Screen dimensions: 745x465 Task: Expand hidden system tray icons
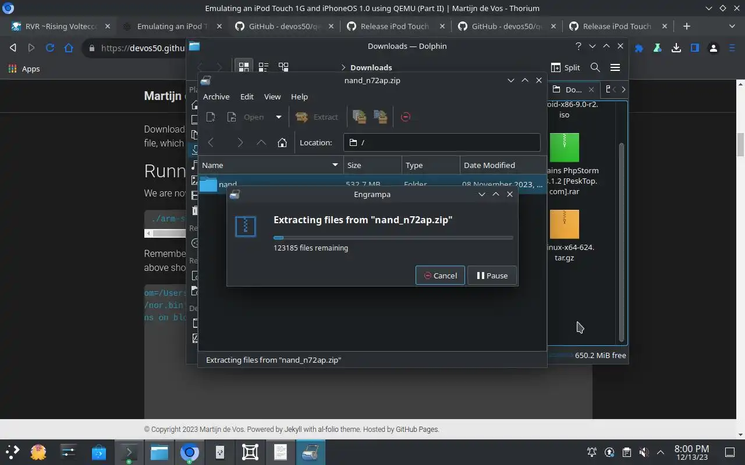pos(661,452)
